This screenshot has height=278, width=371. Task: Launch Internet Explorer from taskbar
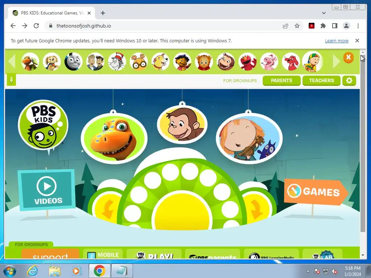tap(32, 271)
